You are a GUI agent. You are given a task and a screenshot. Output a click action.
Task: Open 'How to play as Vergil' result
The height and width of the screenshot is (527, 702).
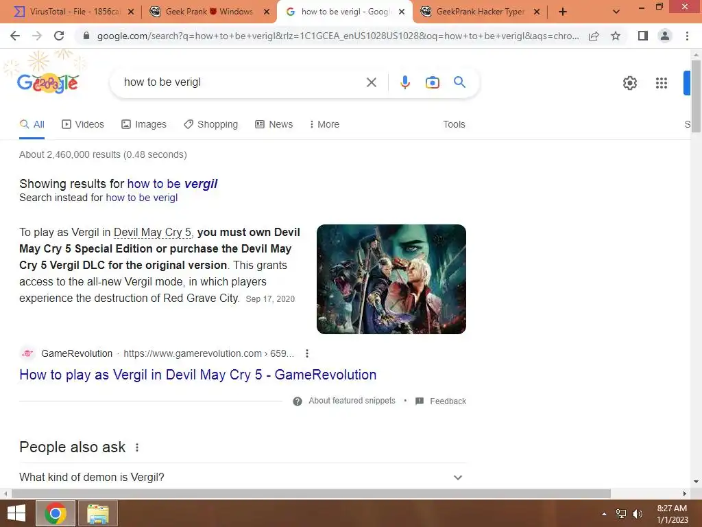coord(198,375)
